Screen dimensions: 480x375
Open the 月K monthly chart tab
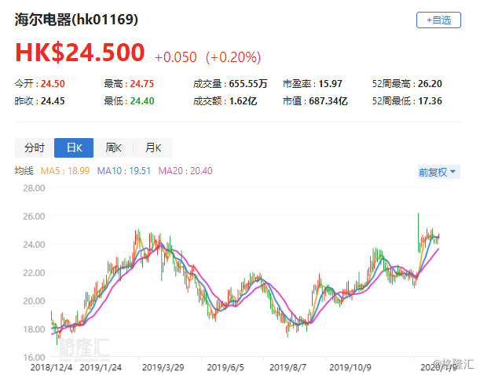(152, 147)
